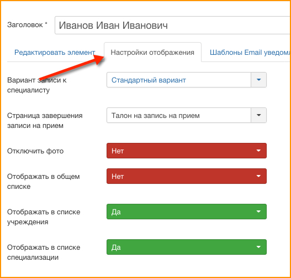Click the caret arrow of the Талон на запись dropdown
291x278 pixels.
point(259,115)
